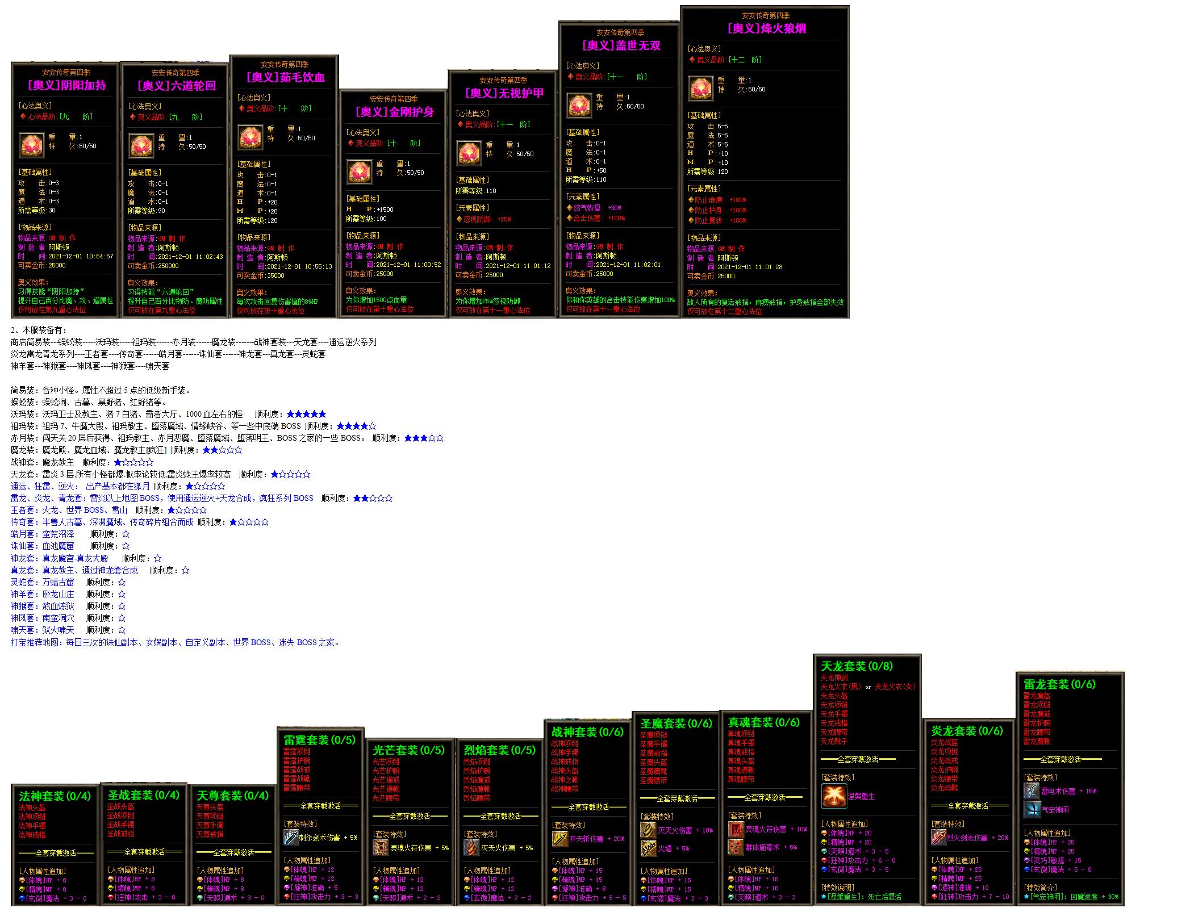The image size is (1186, 912).
Task: Click the 灵魂火符伤害 icon in 光芒套装
Action: 380,847
